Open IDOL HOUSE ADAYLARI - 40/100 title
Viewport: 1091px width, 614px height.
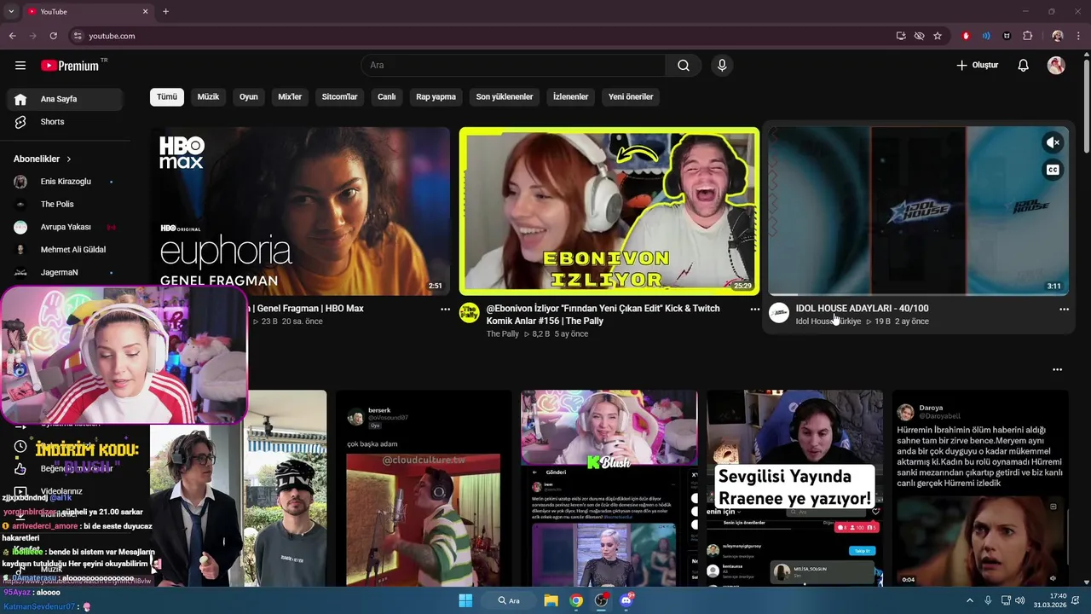pyautogui.click(x=862, y=309)
